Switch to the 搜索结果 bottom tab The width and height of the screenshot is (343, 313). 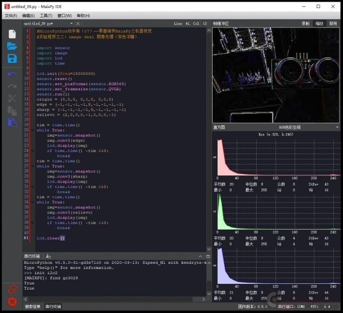pyautogui.click(x=33, y=307)
